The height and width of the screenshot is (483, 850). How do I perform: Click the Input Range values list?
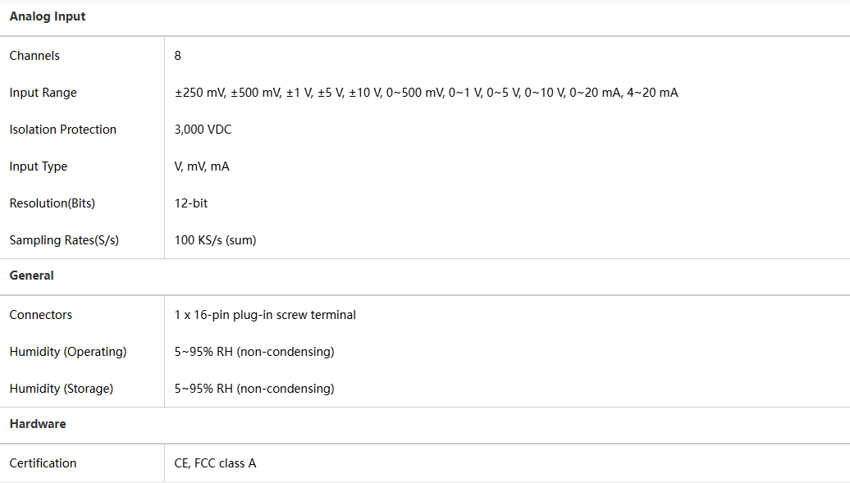click(426, 93)
